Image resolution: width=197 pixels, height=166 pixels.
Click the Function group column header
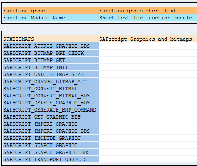[x=25, y=11]
